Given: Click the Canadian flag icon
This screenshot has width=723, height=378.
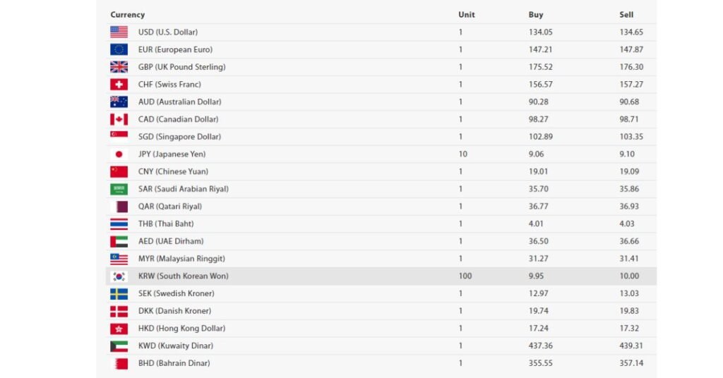Looking at the screenshot, I should tap(119, 119).
